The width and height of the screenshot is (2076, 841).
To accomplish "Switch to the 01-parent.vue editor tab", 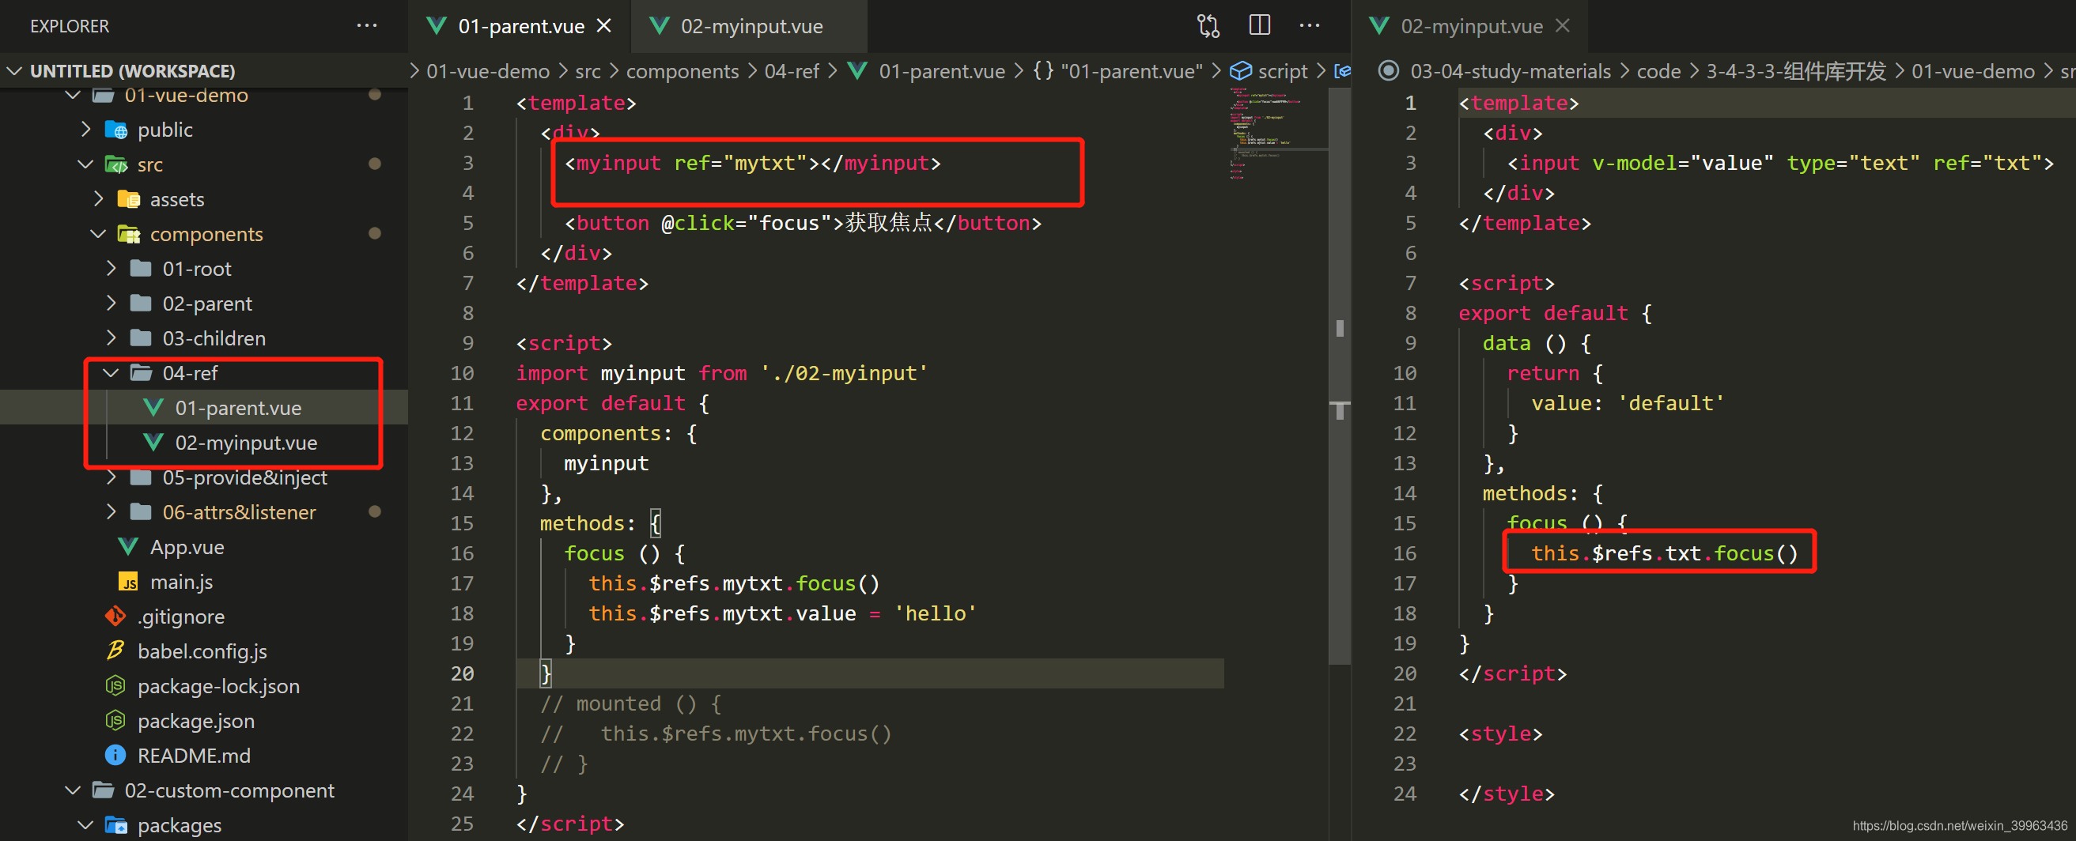I will pyautogui.click(x=520, y=26).
